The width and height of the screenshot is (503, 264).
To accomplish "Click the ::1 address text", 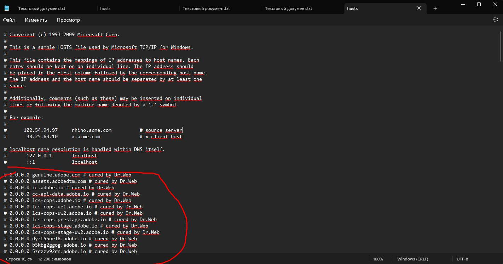I will [x=31, y=162].
